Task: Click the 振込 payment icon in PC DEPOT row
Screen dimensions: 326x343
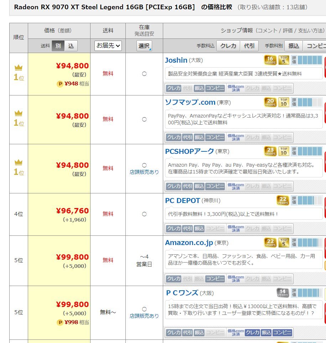Action: 199,228
